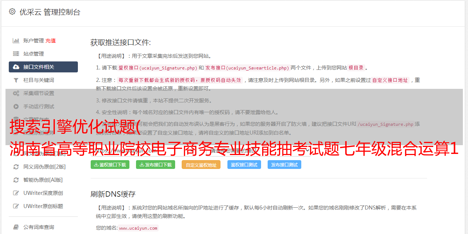Click the 每次重新下载都会生成新的授权码 warning text
This screenshot has height=234, width=468.
(180, 80)
